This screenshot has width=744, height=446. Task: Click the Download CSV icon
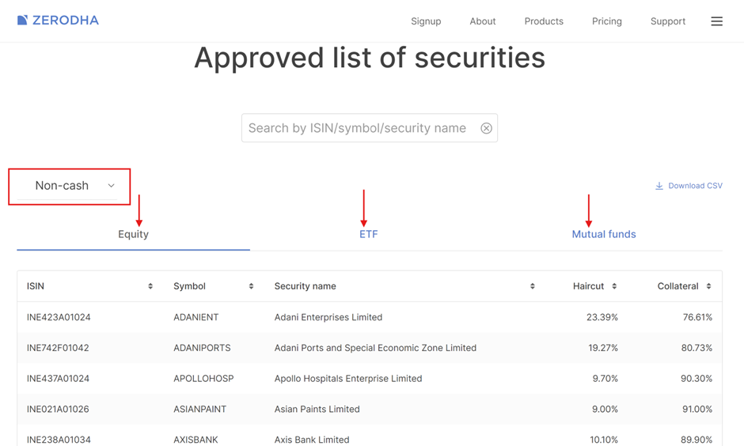point(659,186)
